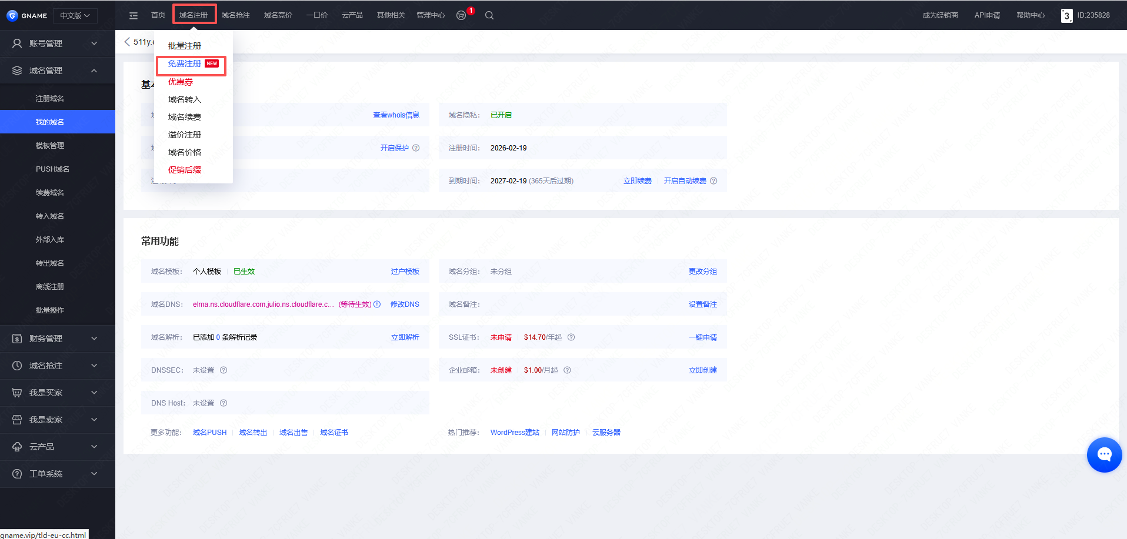Enable auto-renewal via 开启自动续费

click(685, 181)
